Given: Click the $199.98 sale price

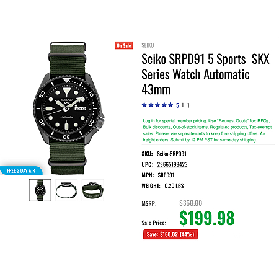Looking at the screenshot, I should (207, 218).
